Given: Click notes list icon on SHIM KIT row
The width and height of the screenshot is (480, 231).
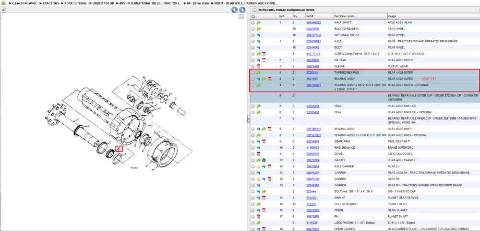Looking at the screenshot, I should point(264,198).
